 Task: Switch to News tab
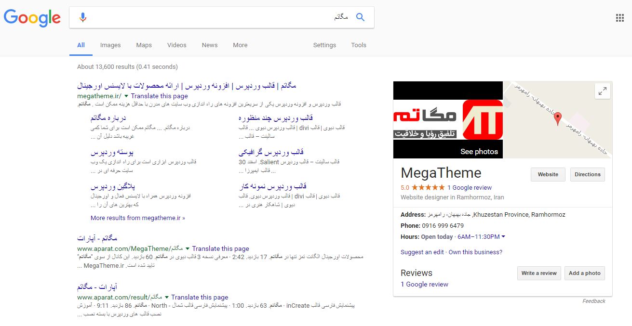(210, 45)
